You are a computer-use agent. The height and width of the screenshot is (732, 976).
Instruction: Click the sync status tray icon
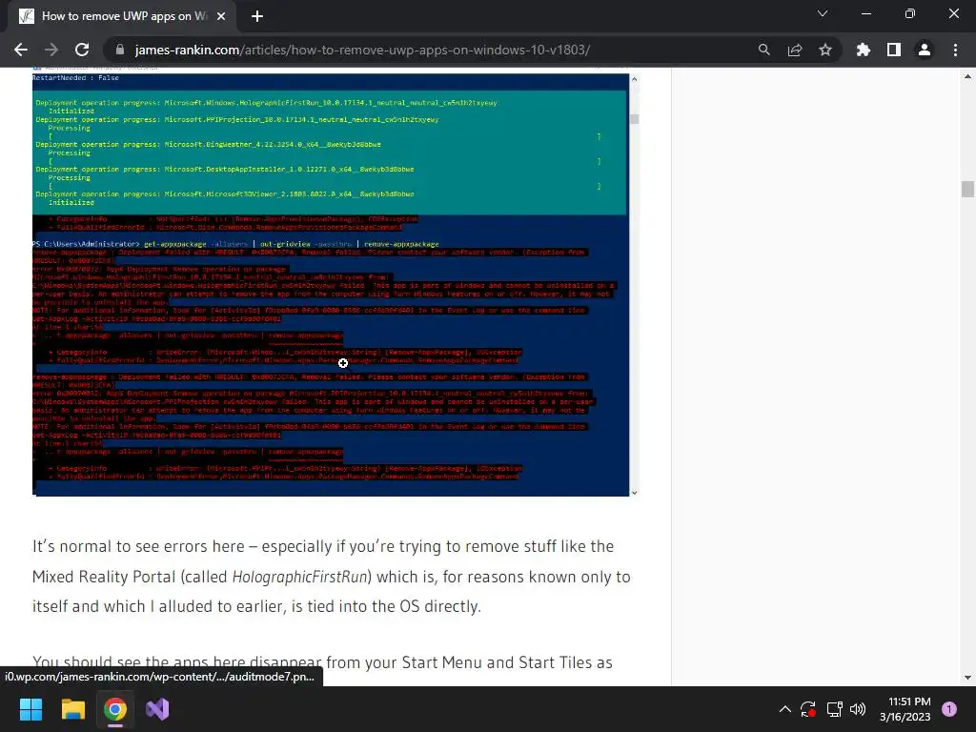point(808,709)
